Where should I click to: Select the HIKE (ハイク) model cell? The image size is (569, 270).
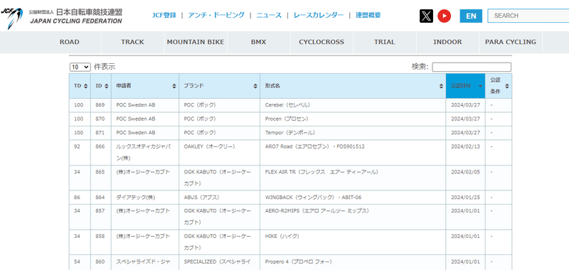click(x=353, y=242)
